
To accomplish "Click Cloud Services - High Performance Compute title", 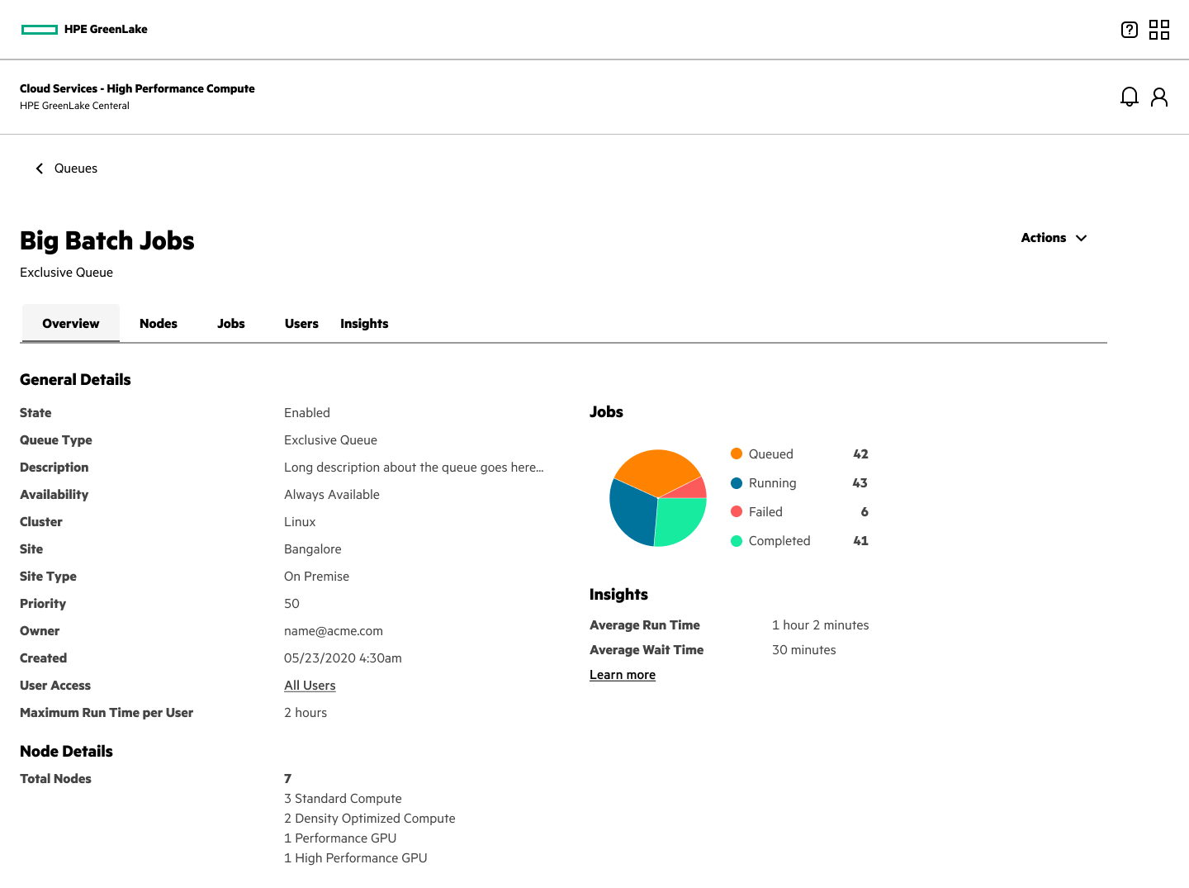I will pyautogui.click(x=137, y=88).
